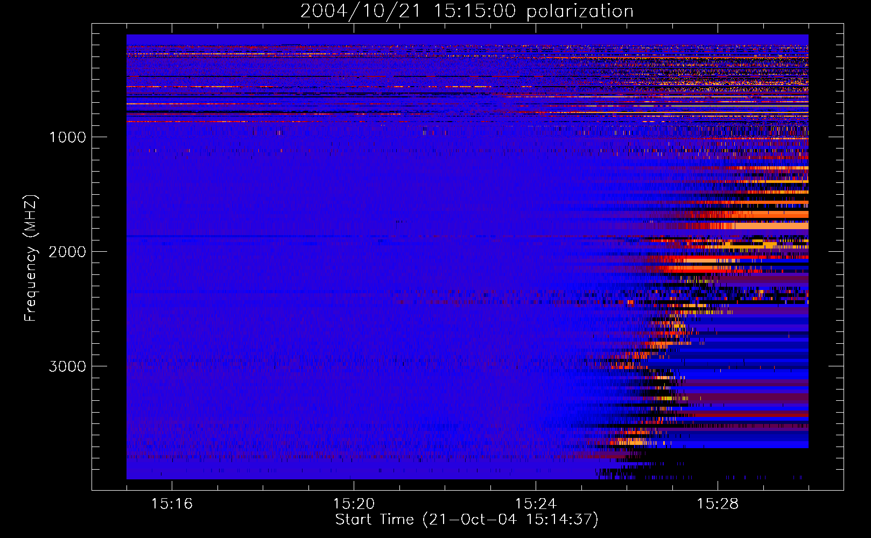Click the 3000 frequency tick label

pos(67,366)
